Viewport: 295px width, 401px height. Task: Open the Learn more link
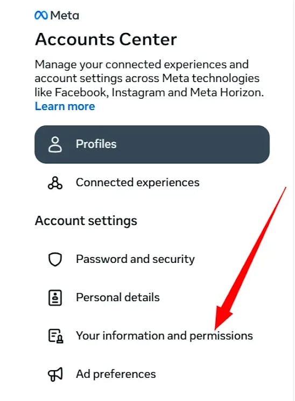[x=65, y=106]
